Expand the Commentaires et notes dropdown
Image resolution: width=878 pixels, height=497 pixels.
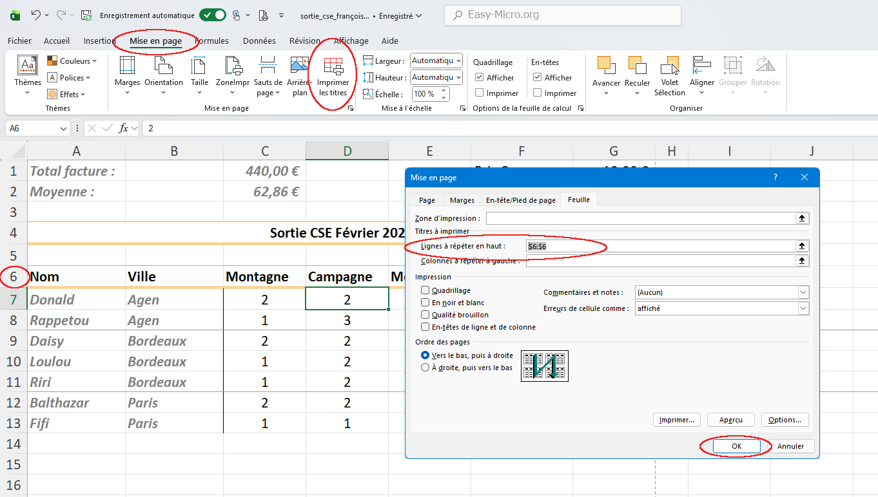pyautogui.click(x=803, y=292)
